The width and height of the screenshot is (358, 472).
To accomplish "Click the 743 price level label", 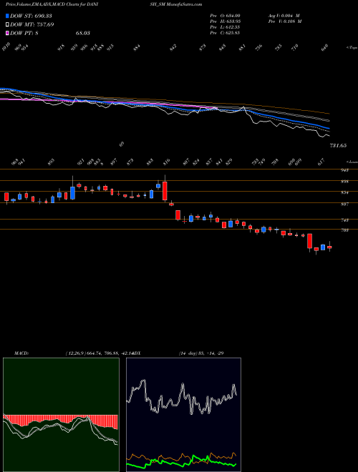I will click(344, 220).
